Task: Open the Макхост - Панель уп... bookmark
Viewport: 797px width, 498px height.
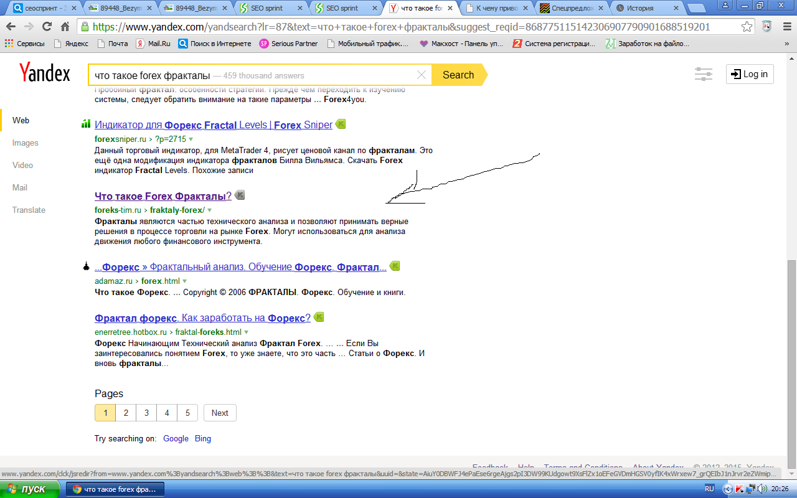Action: (461, 44)
